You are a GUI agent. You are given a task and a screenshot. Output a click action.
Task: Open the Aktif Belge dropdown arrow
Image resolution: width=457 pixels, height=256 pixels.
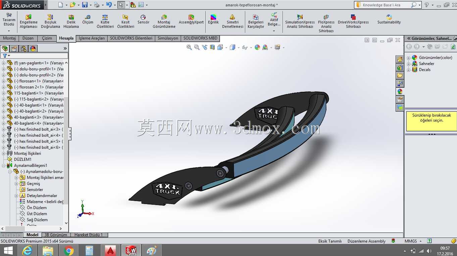274,31
